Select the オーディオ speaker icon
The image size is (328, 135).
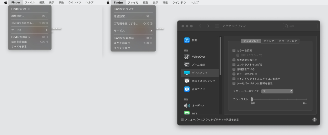click(187, 106)
